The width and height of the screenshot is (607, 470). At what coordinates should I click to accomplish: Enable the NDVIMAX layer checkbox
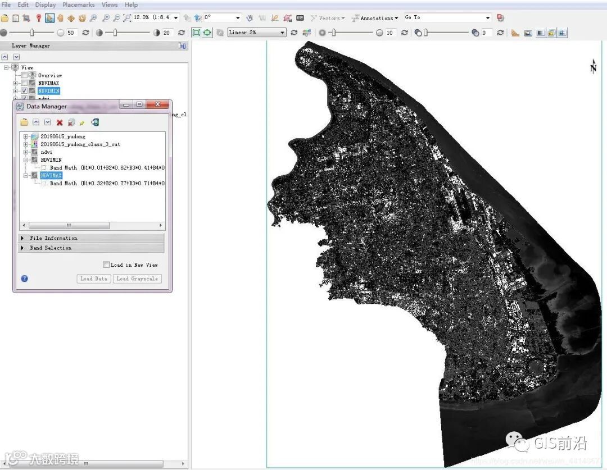click(x=24, y=83)
